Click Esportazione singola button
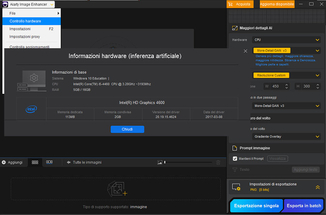This screenshot has height=215, width=326. pyautogui.click(x=256, y=206)
